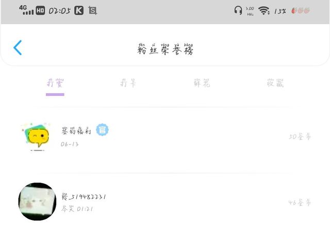
Task: Open username ending in 519482231
Action: coord(84,197)
